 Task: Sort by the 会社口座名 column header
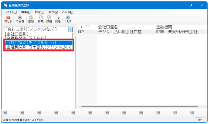point(126,27)
